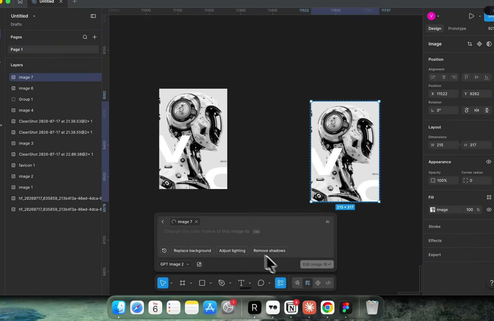
Task: Click Adjust lighting suggestion
Action: [x=232, y=251]
